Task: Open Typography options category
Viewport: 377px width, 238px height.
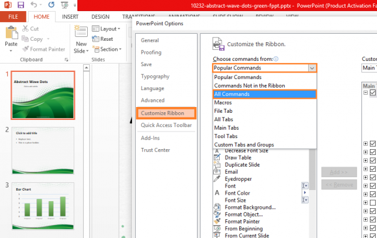Action: pyautogui.click(x=155, y=77)
